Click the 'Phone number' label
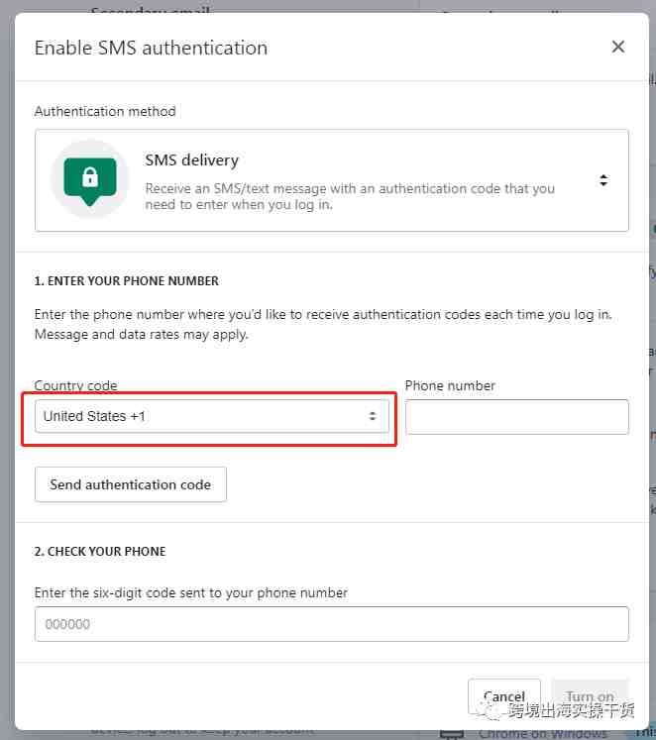 (450, 385)
